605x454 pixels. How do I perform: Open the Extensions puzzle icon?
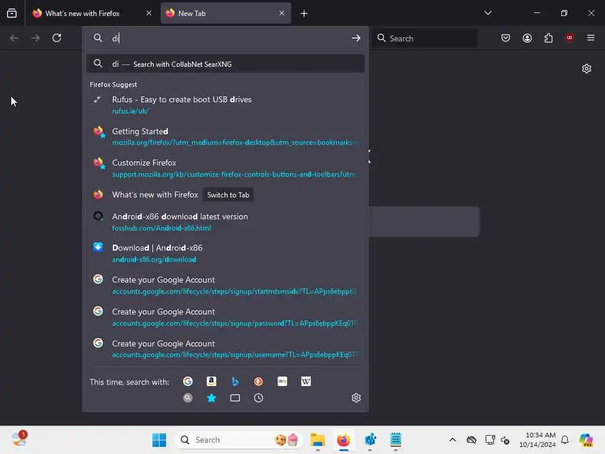[548, 38]
